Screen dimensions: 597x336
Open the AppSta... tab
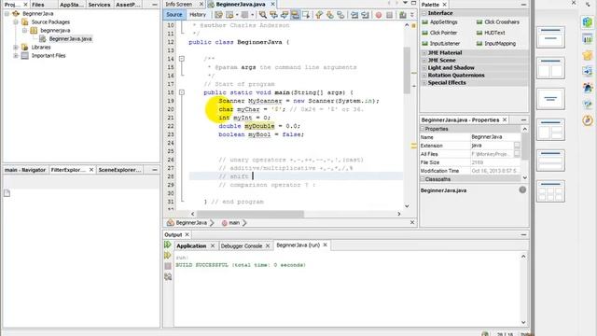coord(72,5)
